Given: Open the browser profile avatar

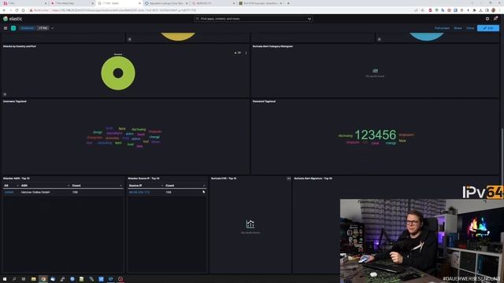Looking at the screenshot, I should pos(494,10).
